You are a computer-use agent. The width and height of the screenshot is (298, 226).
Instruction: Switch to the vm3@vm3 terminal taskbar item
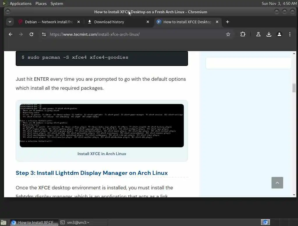(83, 223)
